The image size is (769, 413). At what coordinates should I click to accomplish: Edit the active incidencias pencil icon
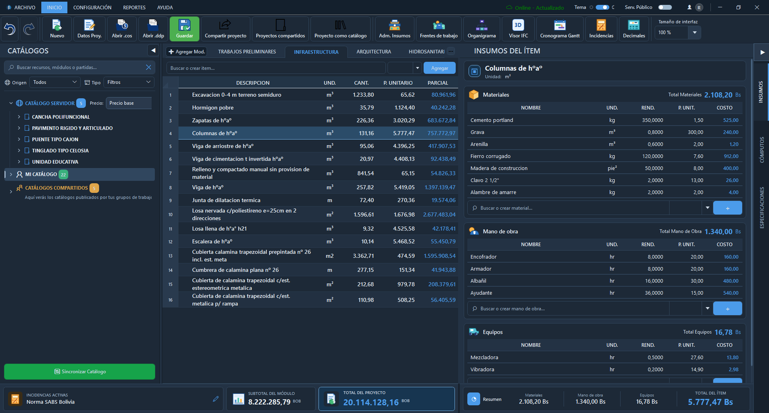216,399
